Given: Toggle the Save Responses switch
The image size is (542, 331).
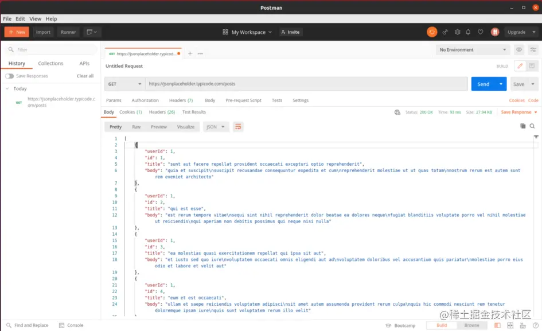Looking at the screenshot, I should (x=9, y=76).
